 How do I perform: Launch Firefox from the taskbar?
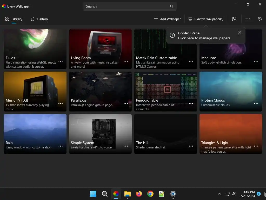(x=139, y=194)
